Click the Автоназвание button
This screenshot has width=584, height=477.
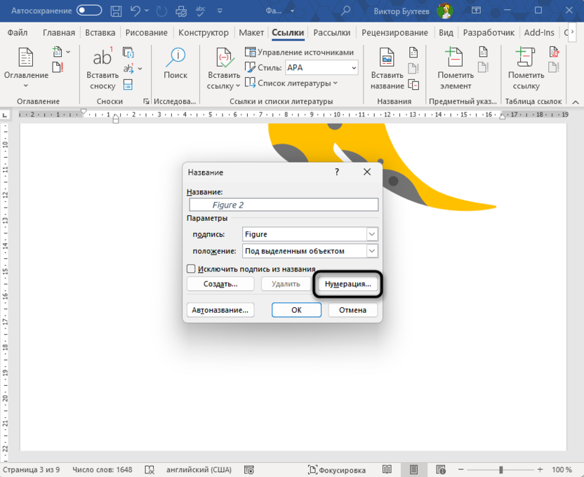(x=220, y=309)
